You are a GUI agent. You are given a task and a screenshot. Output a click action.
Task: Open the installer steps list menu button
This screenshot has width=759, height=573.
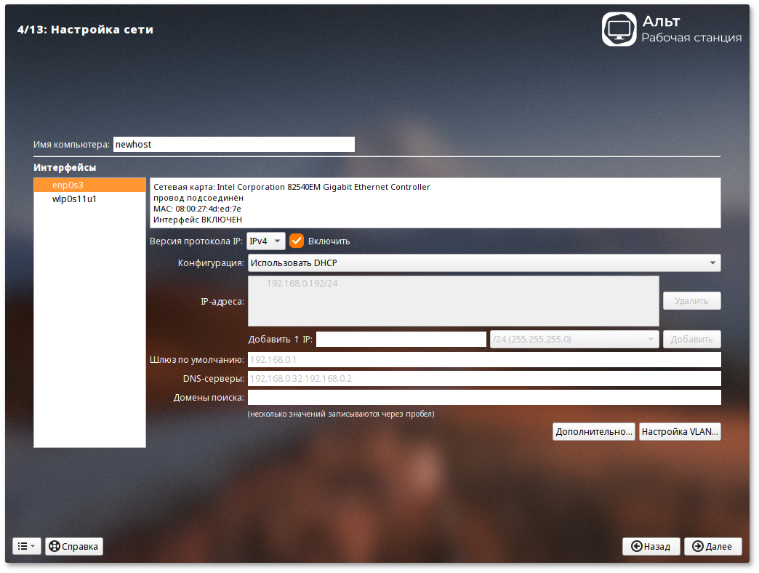point(27,546)
